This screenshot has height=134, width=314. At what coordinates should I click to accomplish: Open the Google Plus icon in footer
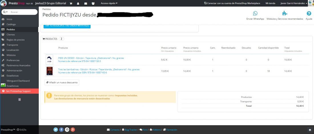click(73, 130)
